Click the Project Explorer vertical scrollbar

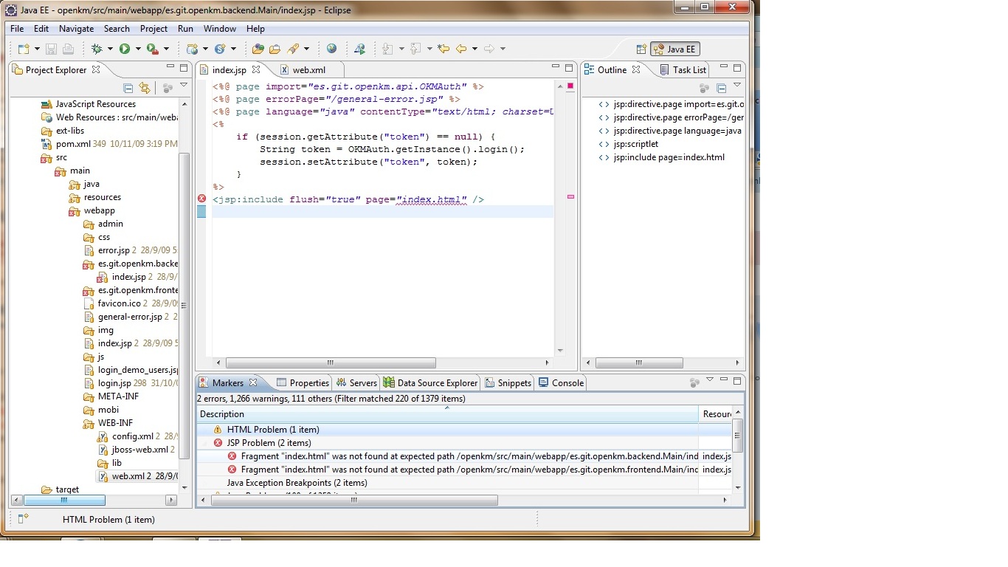coord(184,305)
